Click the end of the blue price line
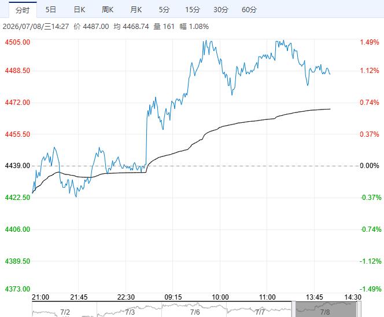 click(330, 74)
